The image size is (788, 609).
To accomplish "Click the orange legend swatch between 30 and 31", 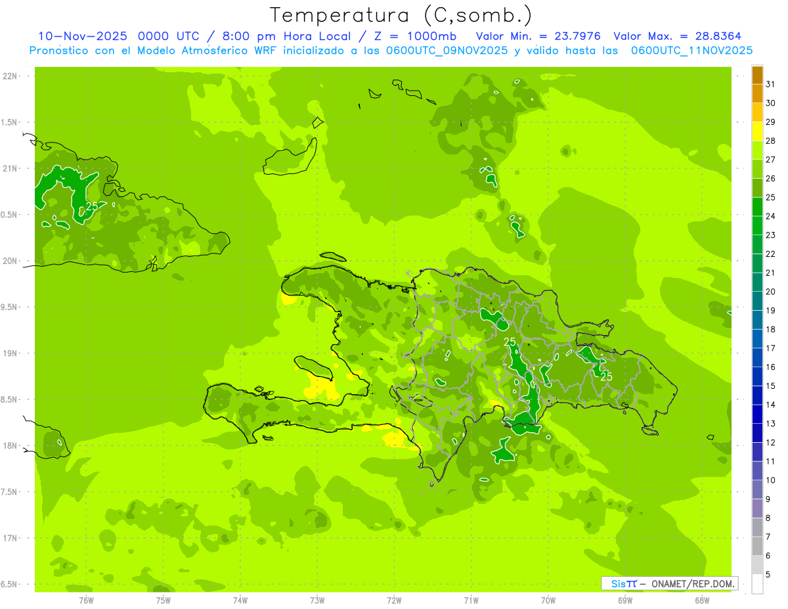I will pos(757,94).
